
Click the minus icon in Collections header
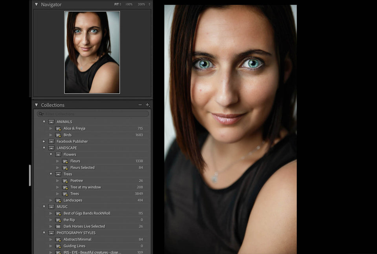click(140, 105)
